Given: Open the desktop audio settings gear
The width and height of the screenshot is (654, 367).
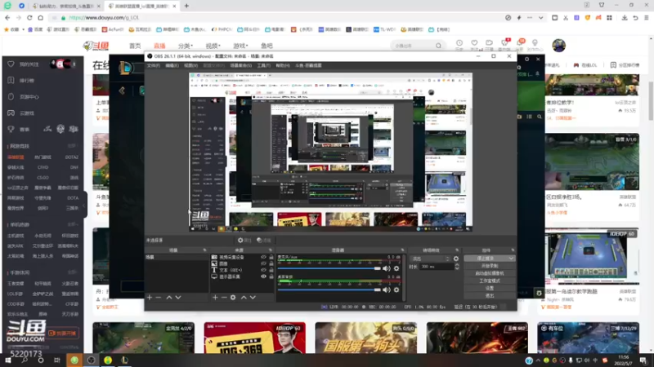Looking at the screenshot, I should pyautogui.click(x=396, y=290).
